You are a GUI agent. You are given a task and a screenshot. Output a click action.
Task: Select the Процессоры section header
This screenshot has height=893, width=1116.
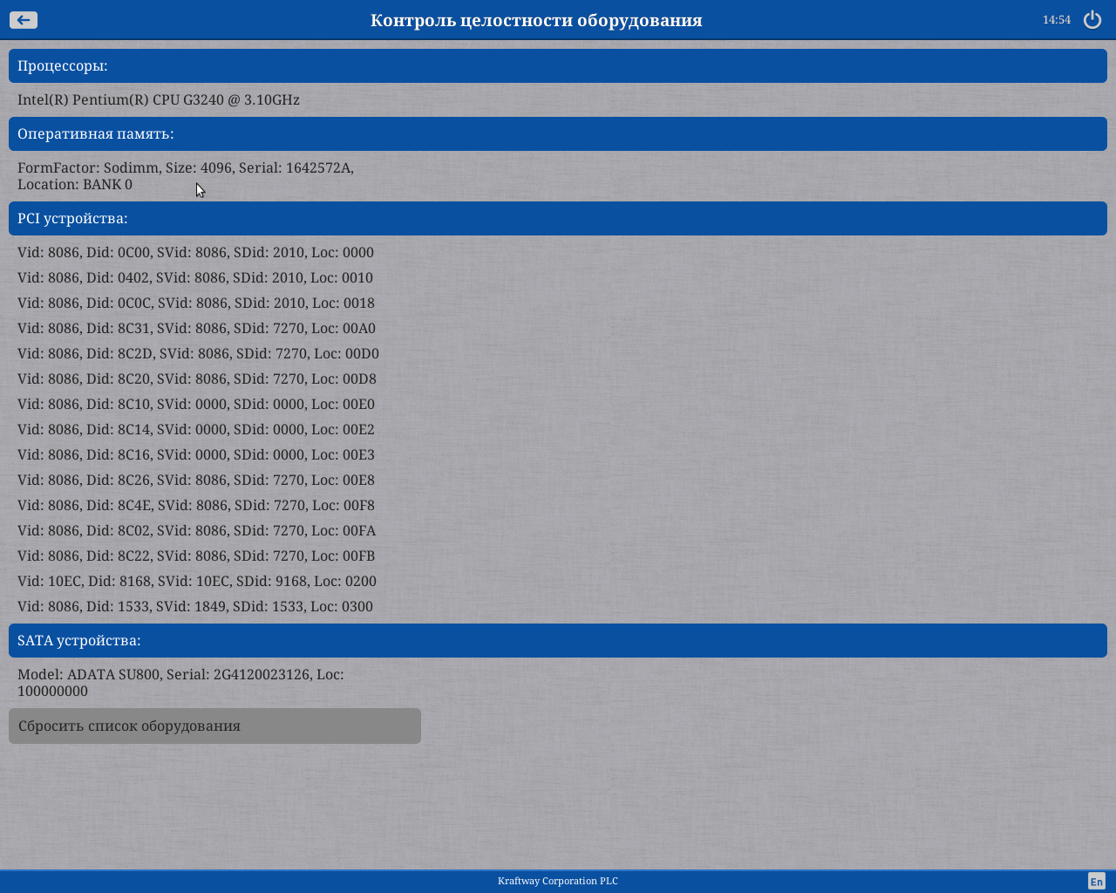click(x=558, y=65)
